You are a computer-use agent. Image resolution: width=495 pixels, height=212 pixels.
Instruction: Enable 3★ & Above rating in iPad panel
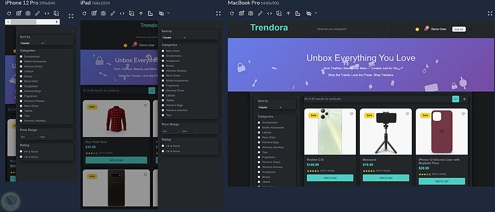(x=163, y=151)
